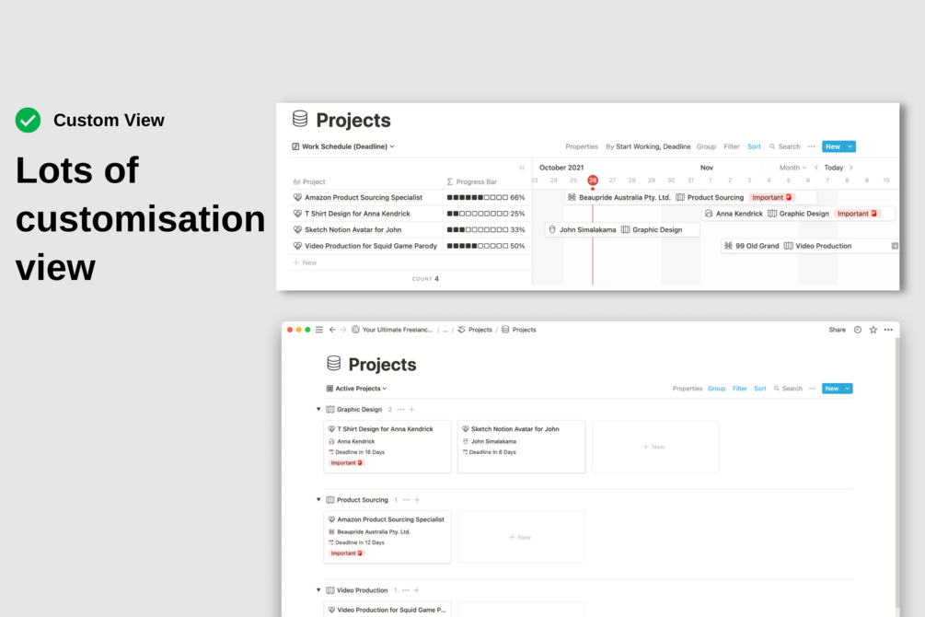Click Filter in top Projects toolbar

coord(732,146)
